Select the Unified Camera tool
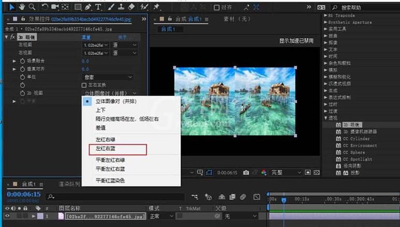The image size is (400, 227). (x=55, y=7)
